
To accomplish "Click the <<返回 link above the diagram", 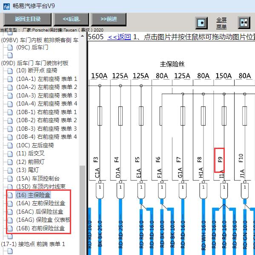I will pyautogui.click(x=119, y=37).
